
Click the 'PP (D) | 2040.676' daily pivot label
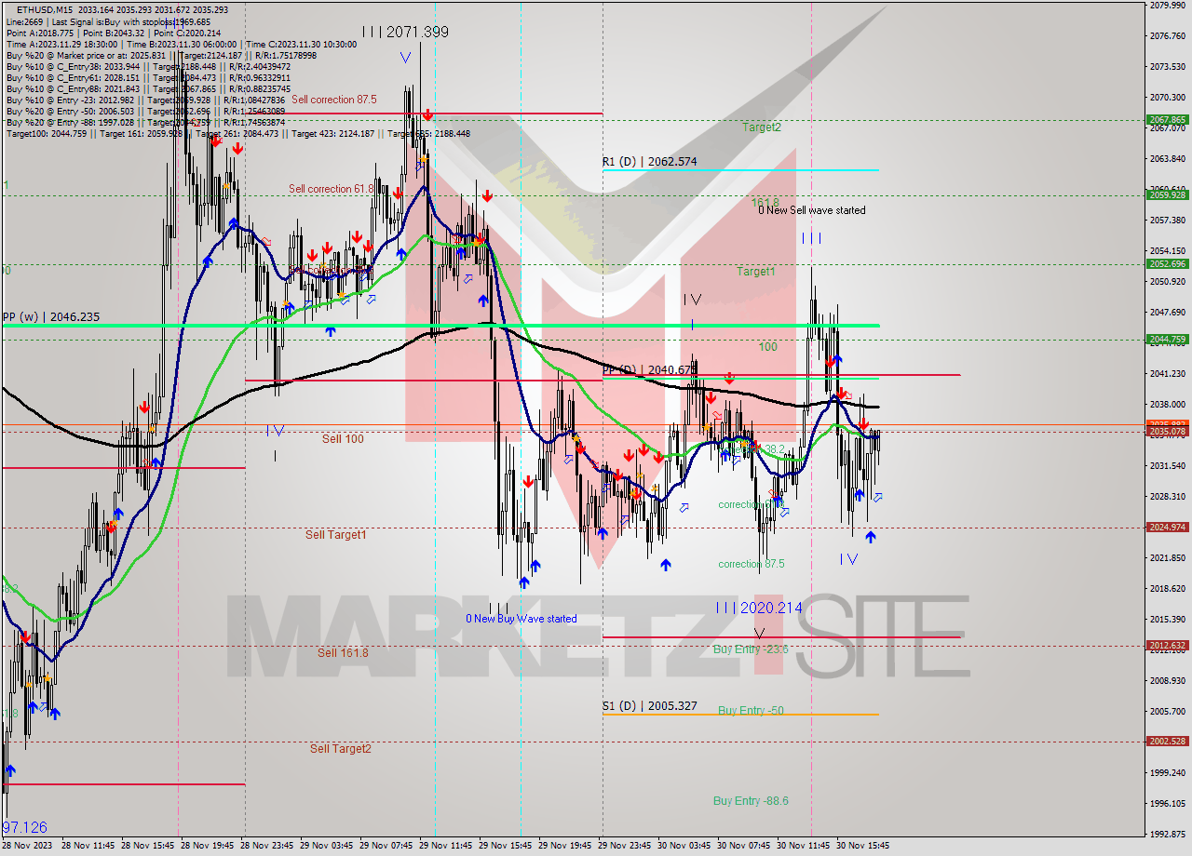(x=649, y=370)
